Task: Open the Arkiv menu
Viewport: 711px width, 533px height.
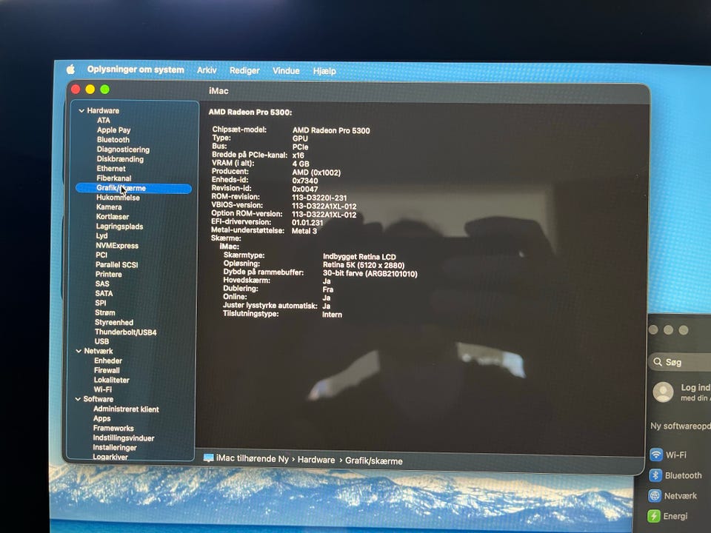Action: click(207, 70)
